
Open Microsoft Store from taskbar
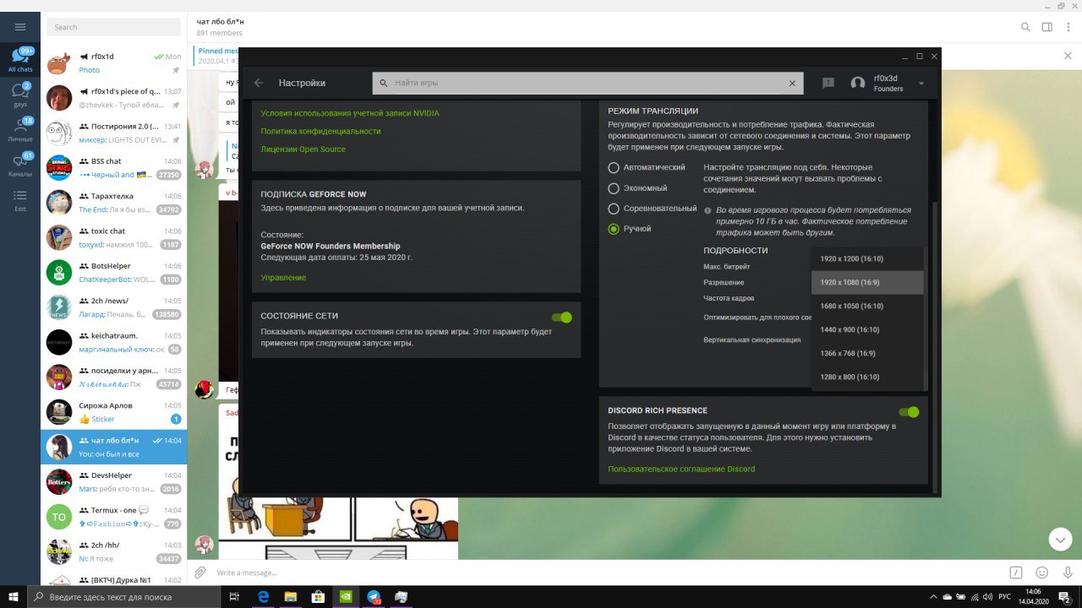pos(319,597)
